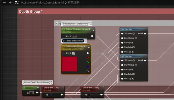Edit the 'The color of the outline' comment bubble
174x100 pixels.
(x=73, y=41)
